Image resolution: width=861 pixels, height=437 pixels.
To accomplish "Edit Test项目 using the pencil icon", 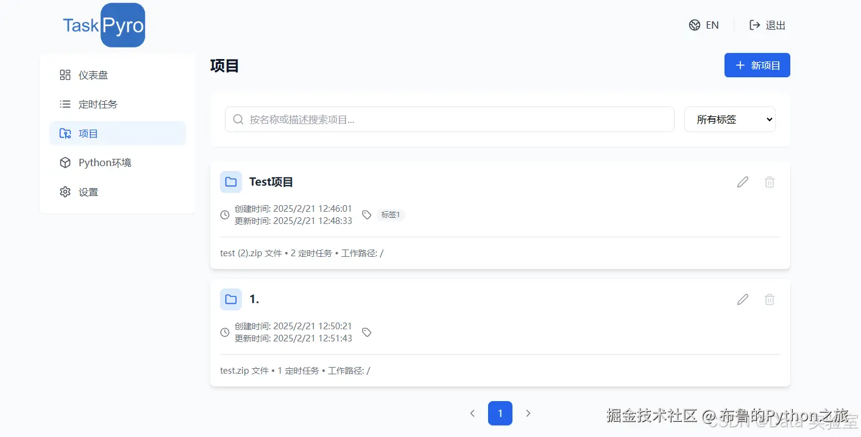I will (x=742, y=181).
